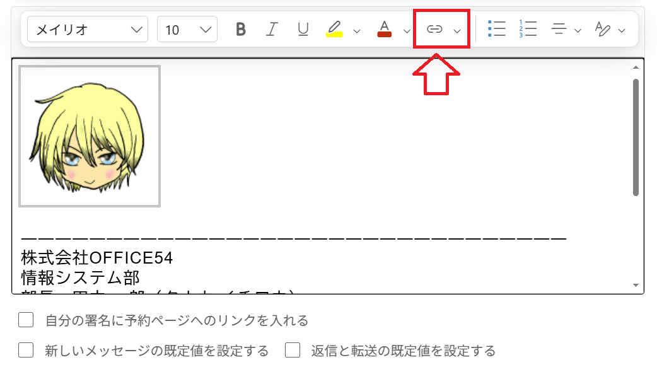Insert a hyperlink with link icon

[x=434, y=30]
